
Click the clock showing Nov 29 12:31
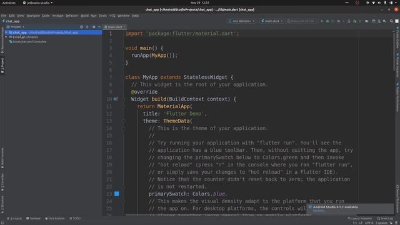click(x=200, y=2)
